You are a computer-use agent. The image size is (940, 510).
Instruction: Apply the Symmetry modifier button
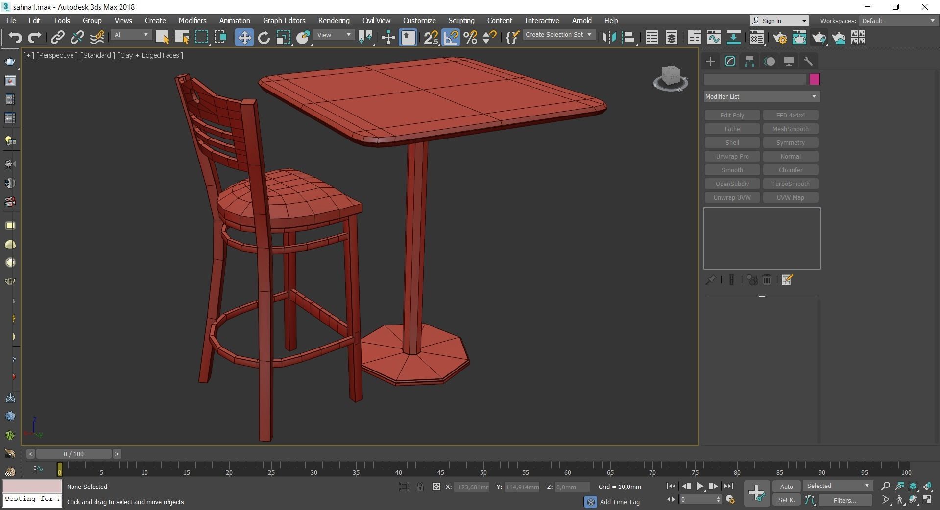click(791, 142)
